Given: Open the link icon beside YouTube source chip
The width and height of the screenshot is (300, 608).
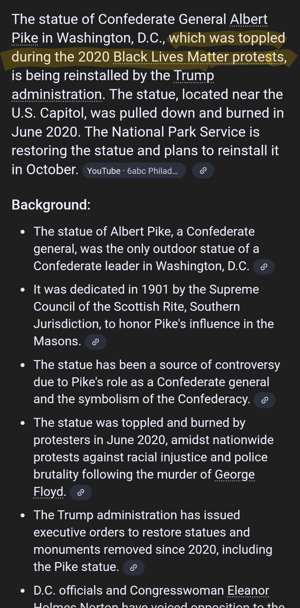Looking at the screenshot, I should tap(203, 170).
